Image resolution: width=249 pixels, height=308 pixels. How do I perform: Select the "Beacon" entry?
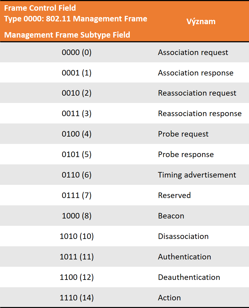(171, 216)
